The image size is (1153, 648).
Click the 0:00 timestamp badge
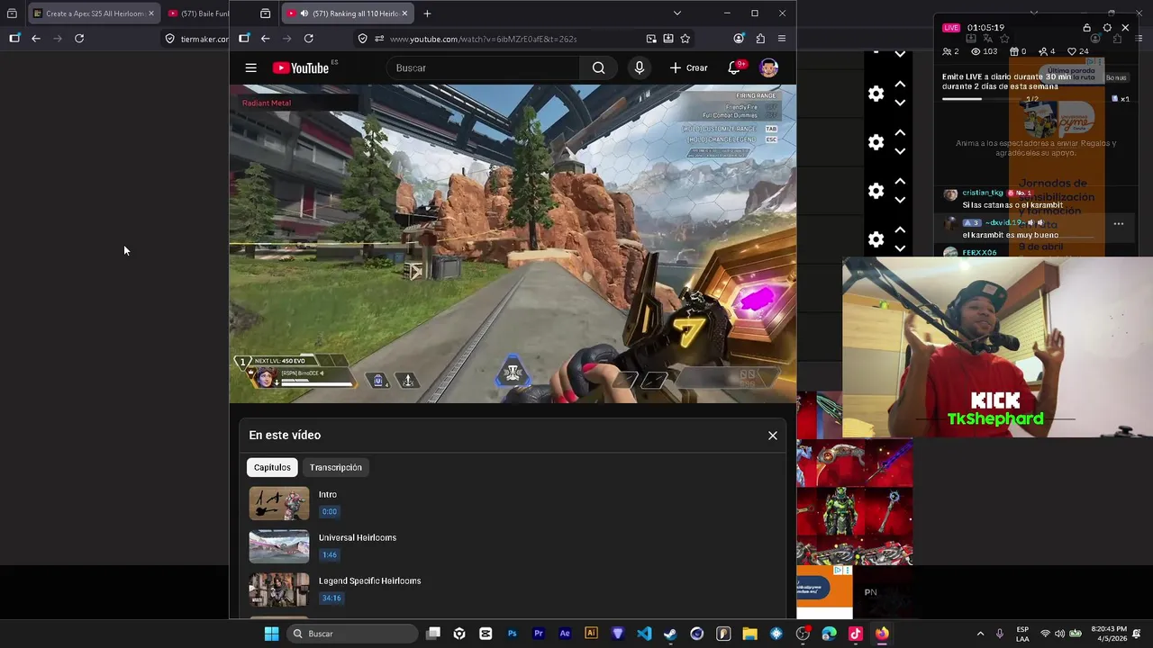pyautogui.click(x=330, y=512)
